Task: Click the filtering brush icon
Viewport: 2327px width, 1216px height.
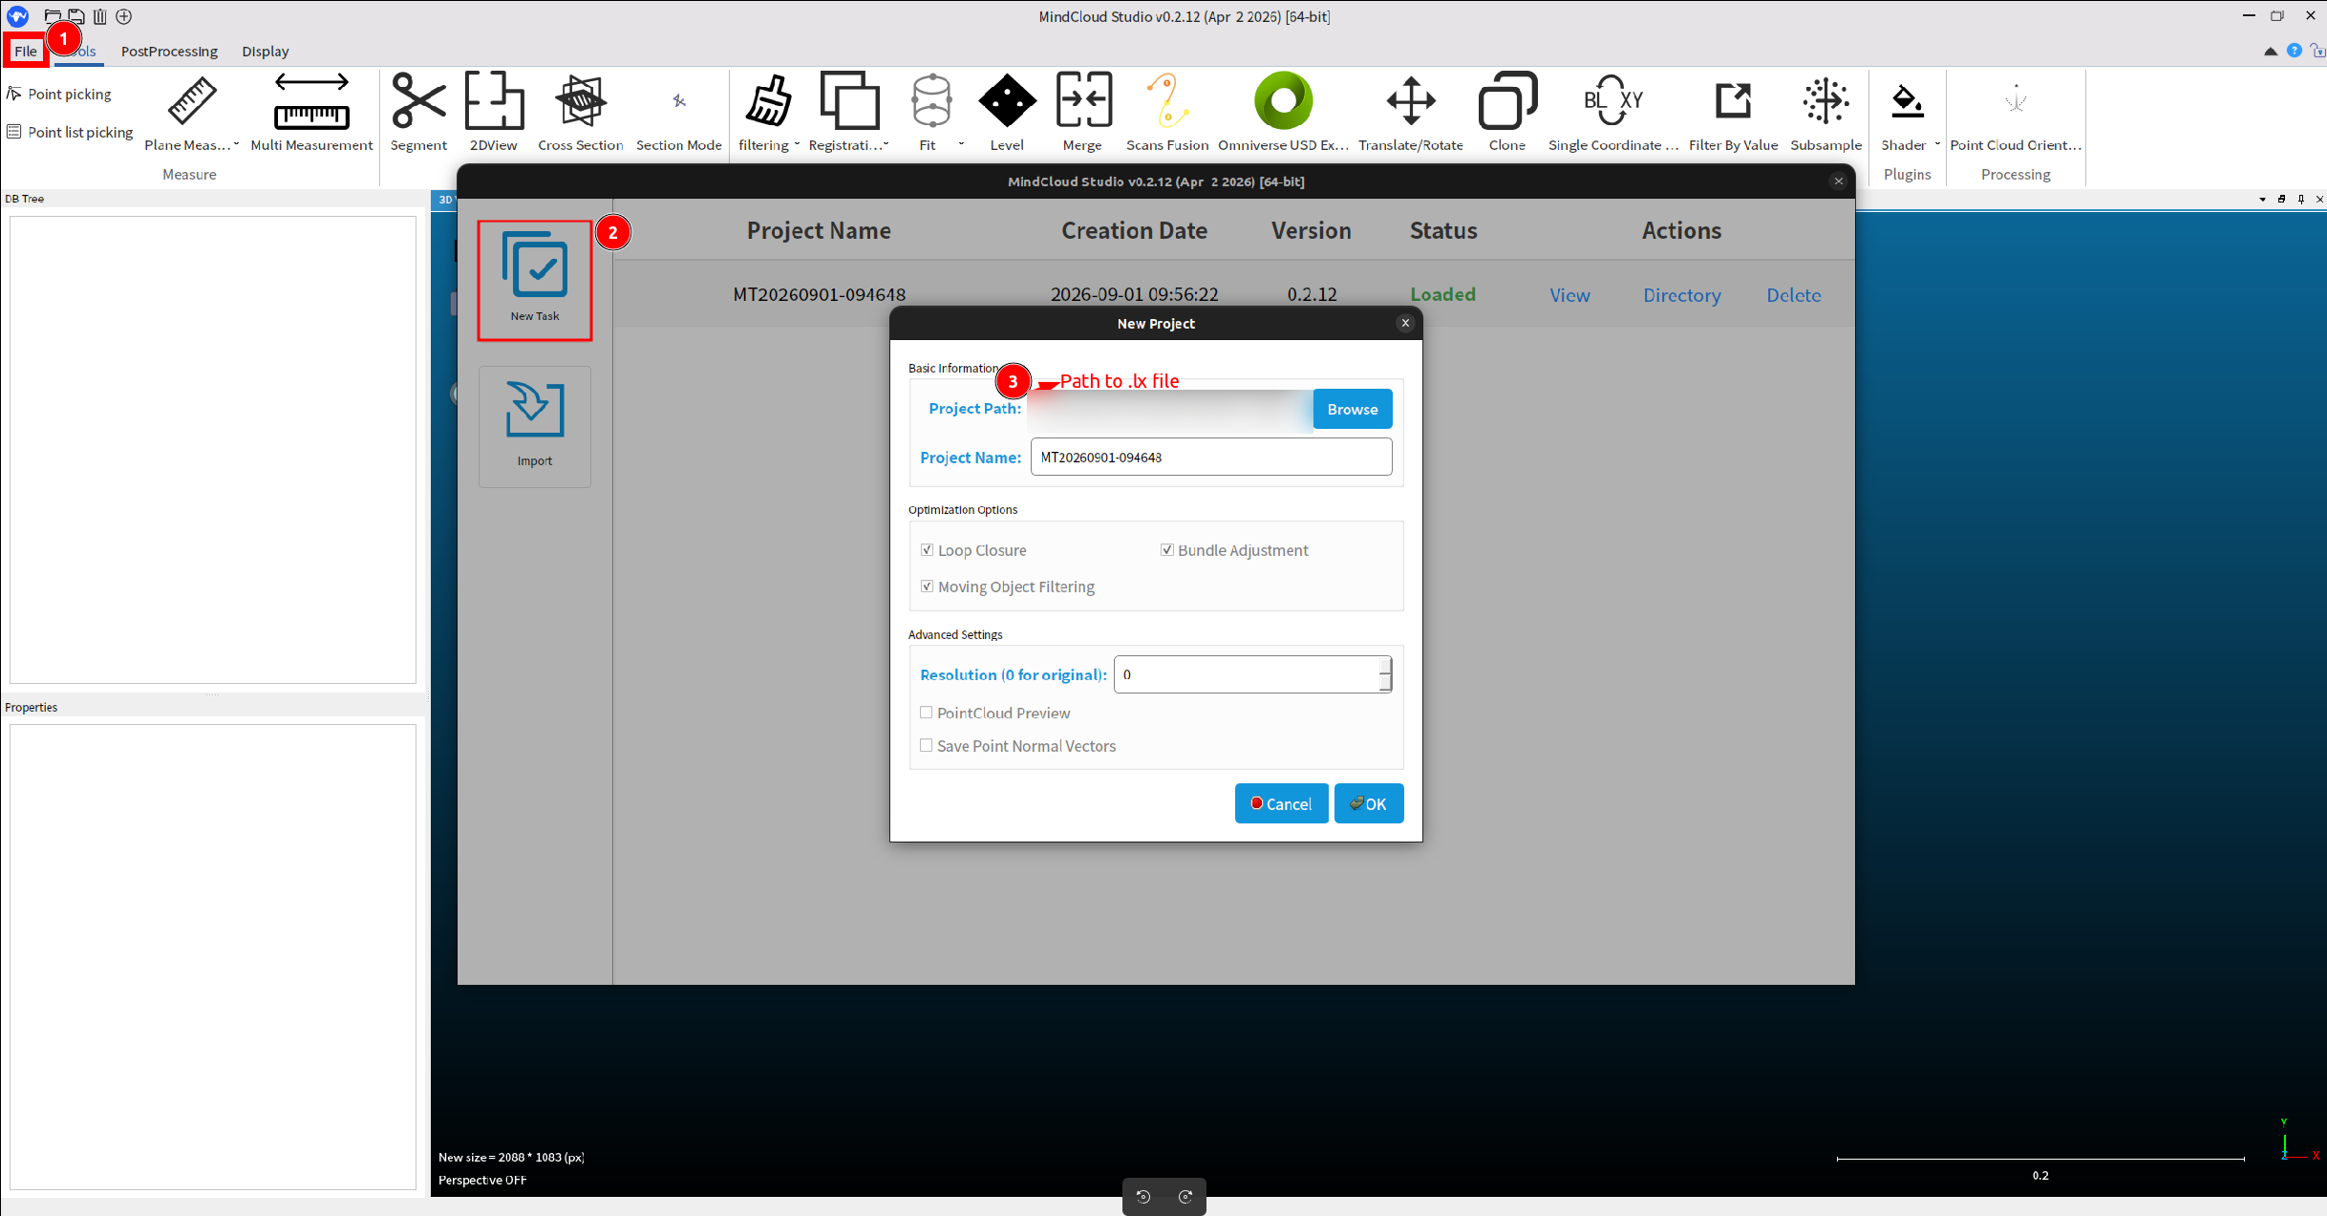Action: pyautogui.click(x=769, y=100)
